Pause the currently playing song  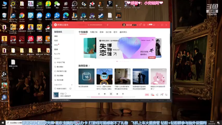[x=111, y=94]
